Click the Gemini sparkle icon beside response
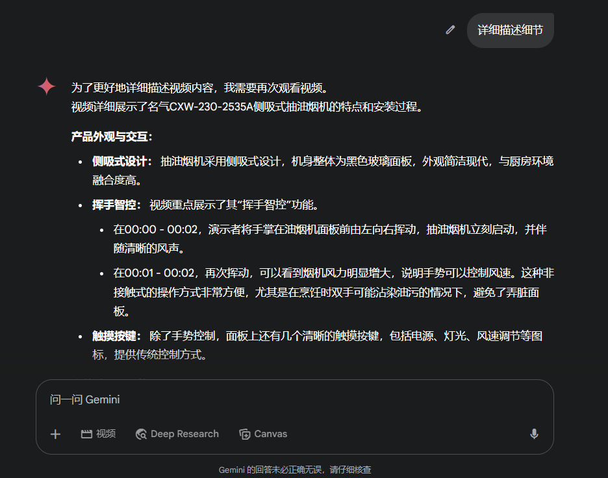Screen dimensions: 608x478 point(47,87)
